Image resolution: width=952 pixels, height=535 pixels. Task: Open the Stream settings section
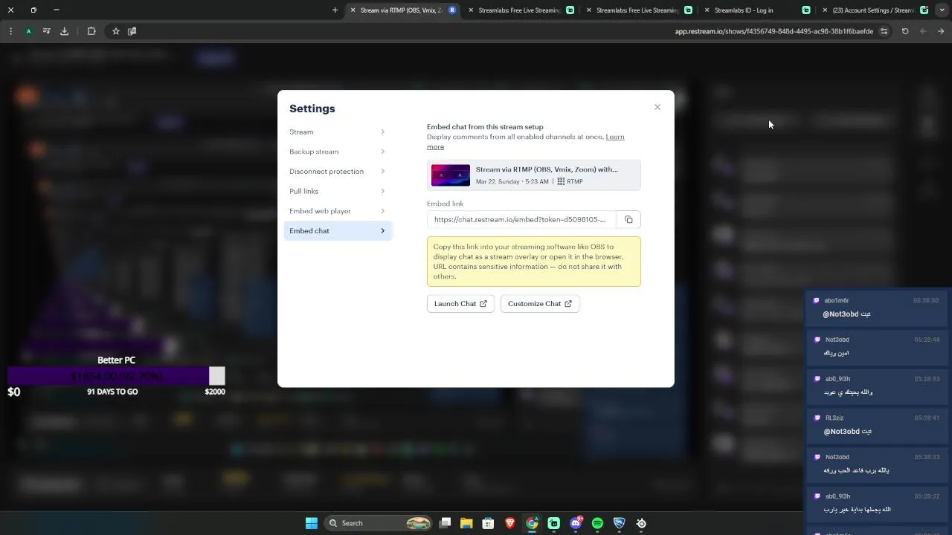click(338, 132)
